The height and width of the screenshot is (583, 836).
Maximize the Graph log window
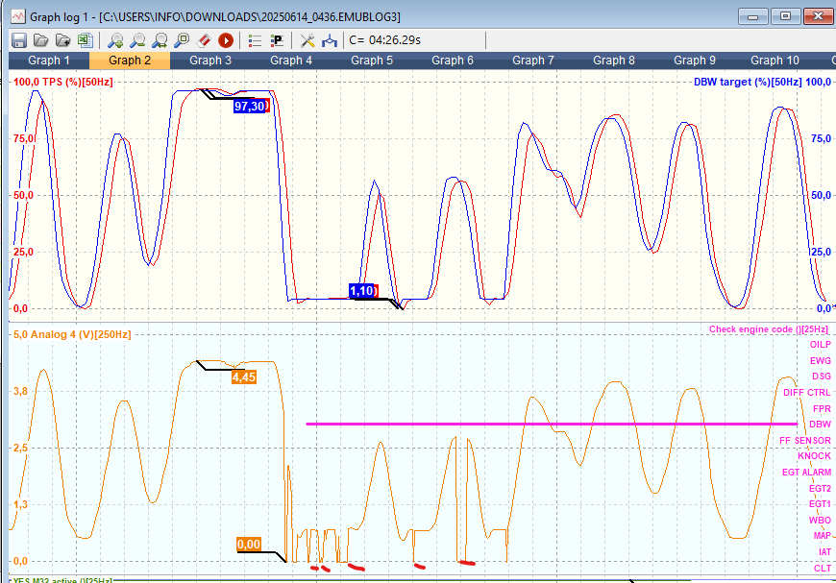pyautogui.click(x=785, y=16)
